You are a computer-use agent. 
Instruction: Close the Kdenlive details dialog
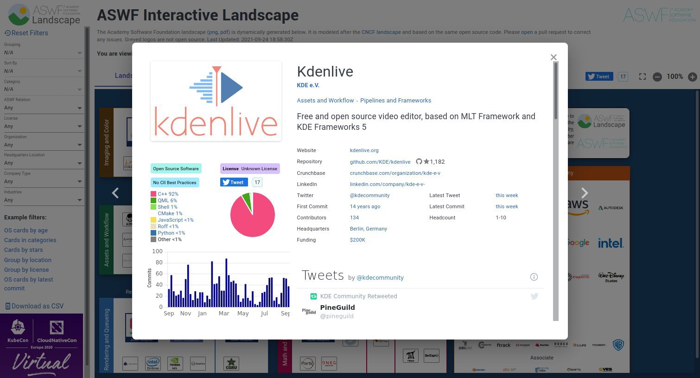(x=553, y=57)
